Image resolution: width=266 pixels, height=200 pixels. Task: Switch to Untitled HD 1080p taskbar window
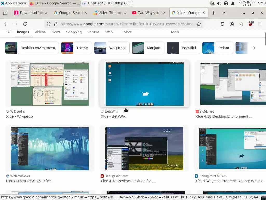point(107,3)
